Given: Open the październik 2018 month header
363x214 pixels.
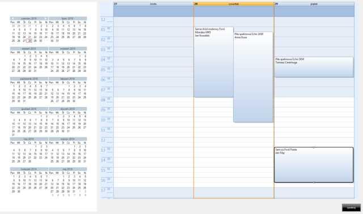Looking at the screenshot, I should tap(29, 79).
